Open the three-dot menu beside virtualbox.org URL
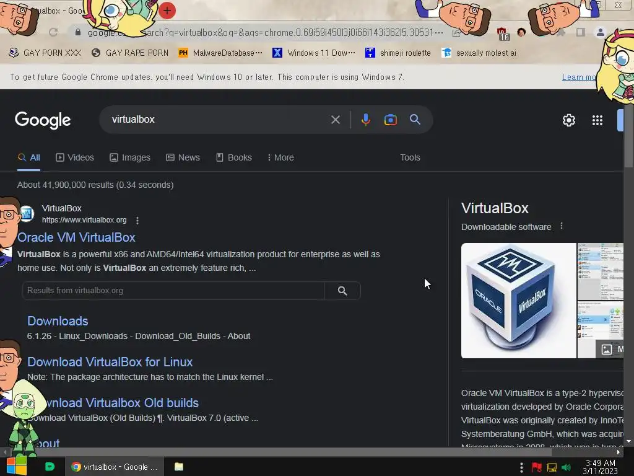Viewport: 634px width, 476px height. [x=137, y=220]
